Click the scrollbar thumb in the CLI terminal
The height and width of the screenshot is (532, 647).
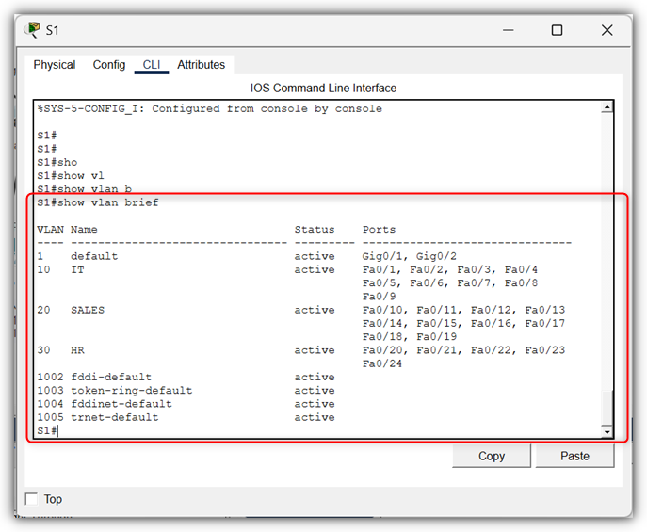click(x=607, y=408)
